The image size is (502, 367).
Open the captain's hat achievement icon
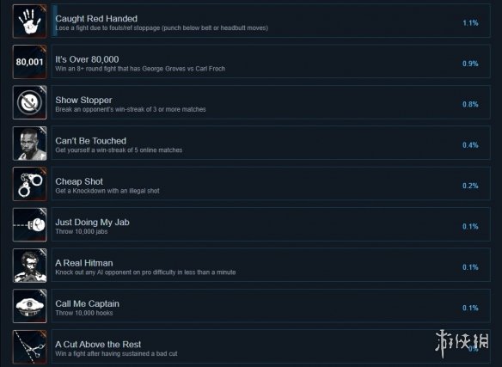pyautogui.click(x=30, y=306)
